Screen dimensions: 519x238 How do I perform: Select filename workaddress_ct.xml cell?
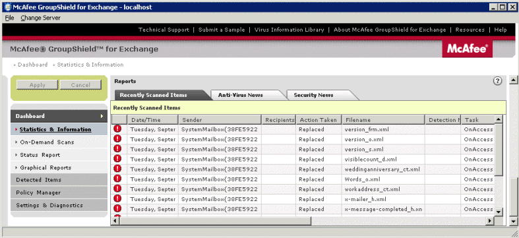pyautogui.click(x=383, y=189)
